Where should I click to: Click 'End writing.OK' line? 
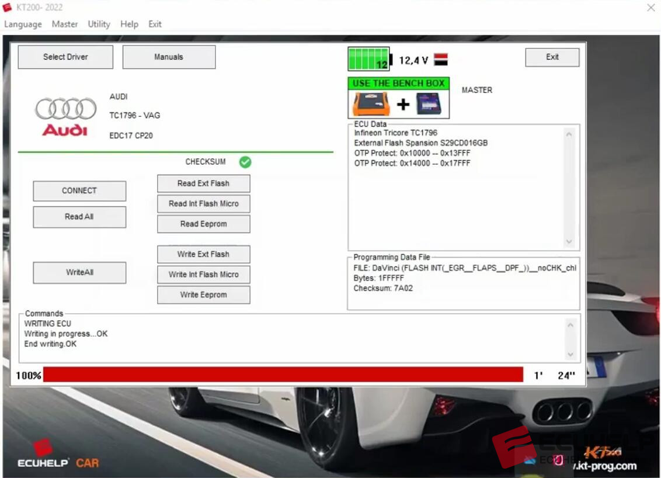(50, 344)
